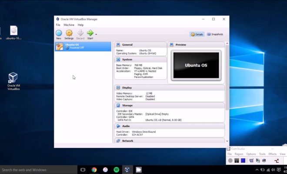Open the Storage section header link
This screenshot has width=287, height=174.
click(x=127, y=106)
